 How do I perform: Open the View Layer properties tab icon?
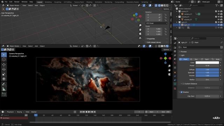175,55
